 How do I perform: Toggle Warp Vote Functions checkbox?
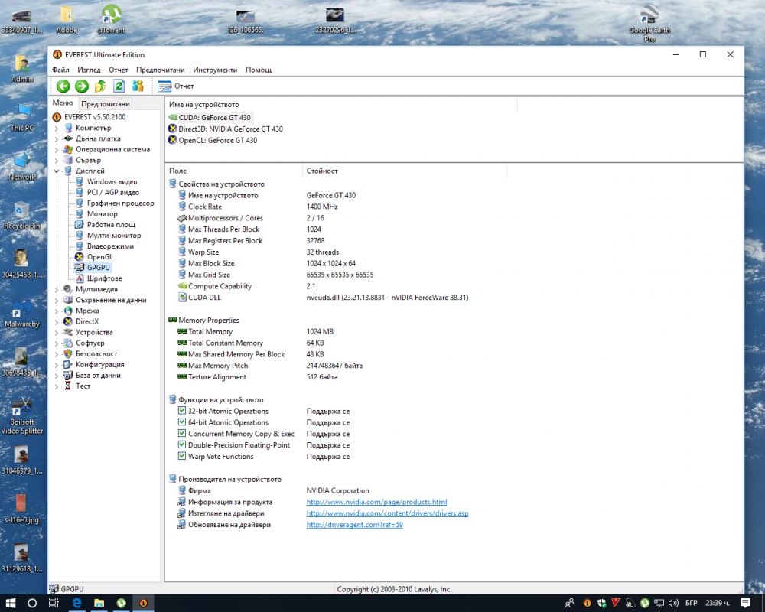click(182, 456)
